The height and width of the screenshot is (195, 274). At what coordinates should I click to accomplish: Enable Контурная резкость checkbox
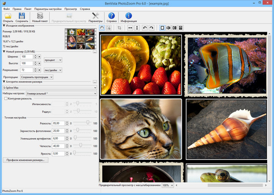tap(5, 98)
